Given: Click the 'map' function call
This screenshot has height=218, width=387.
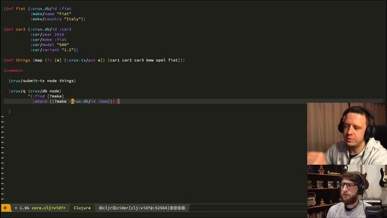Looking at the screenshot, I should (39, 61).
